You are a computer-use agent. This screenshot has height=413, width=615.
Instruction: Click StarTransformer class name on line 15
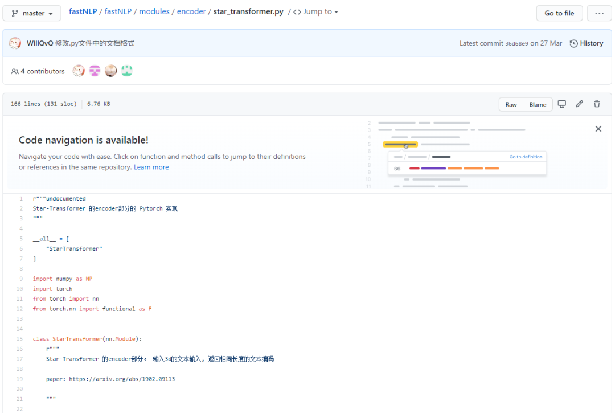(x=77, y=339)
